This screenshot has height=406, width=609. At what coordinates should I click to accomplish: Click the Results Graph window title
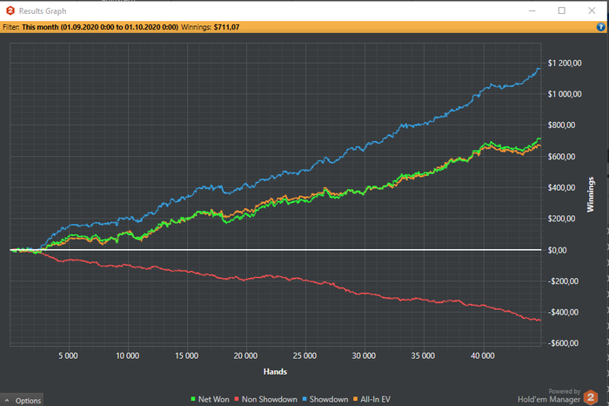tap(43, 10)
